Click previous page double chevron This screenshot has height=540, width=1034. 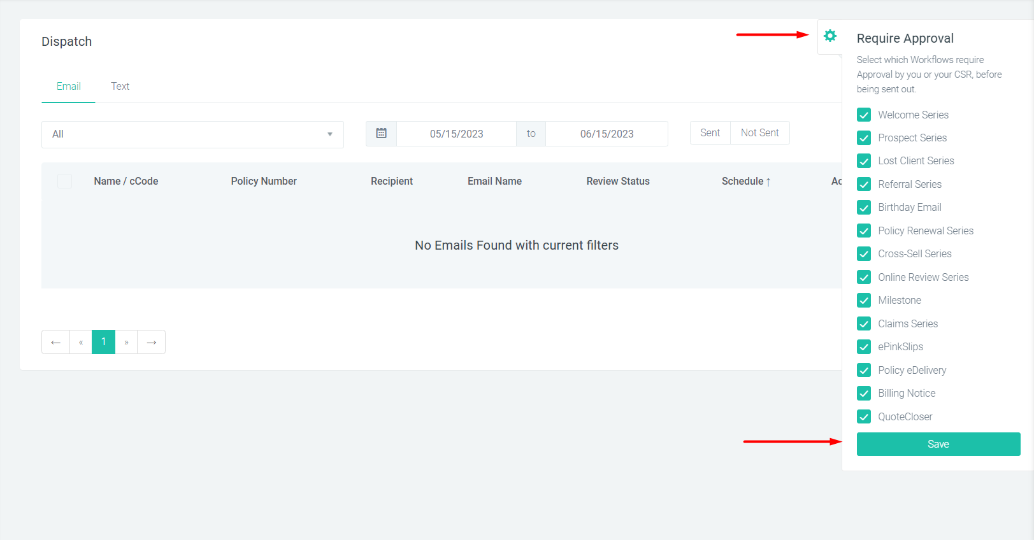(81, 343)
